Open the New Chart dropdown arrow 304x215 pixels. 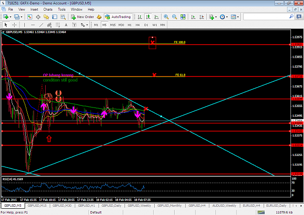[11, 17]
